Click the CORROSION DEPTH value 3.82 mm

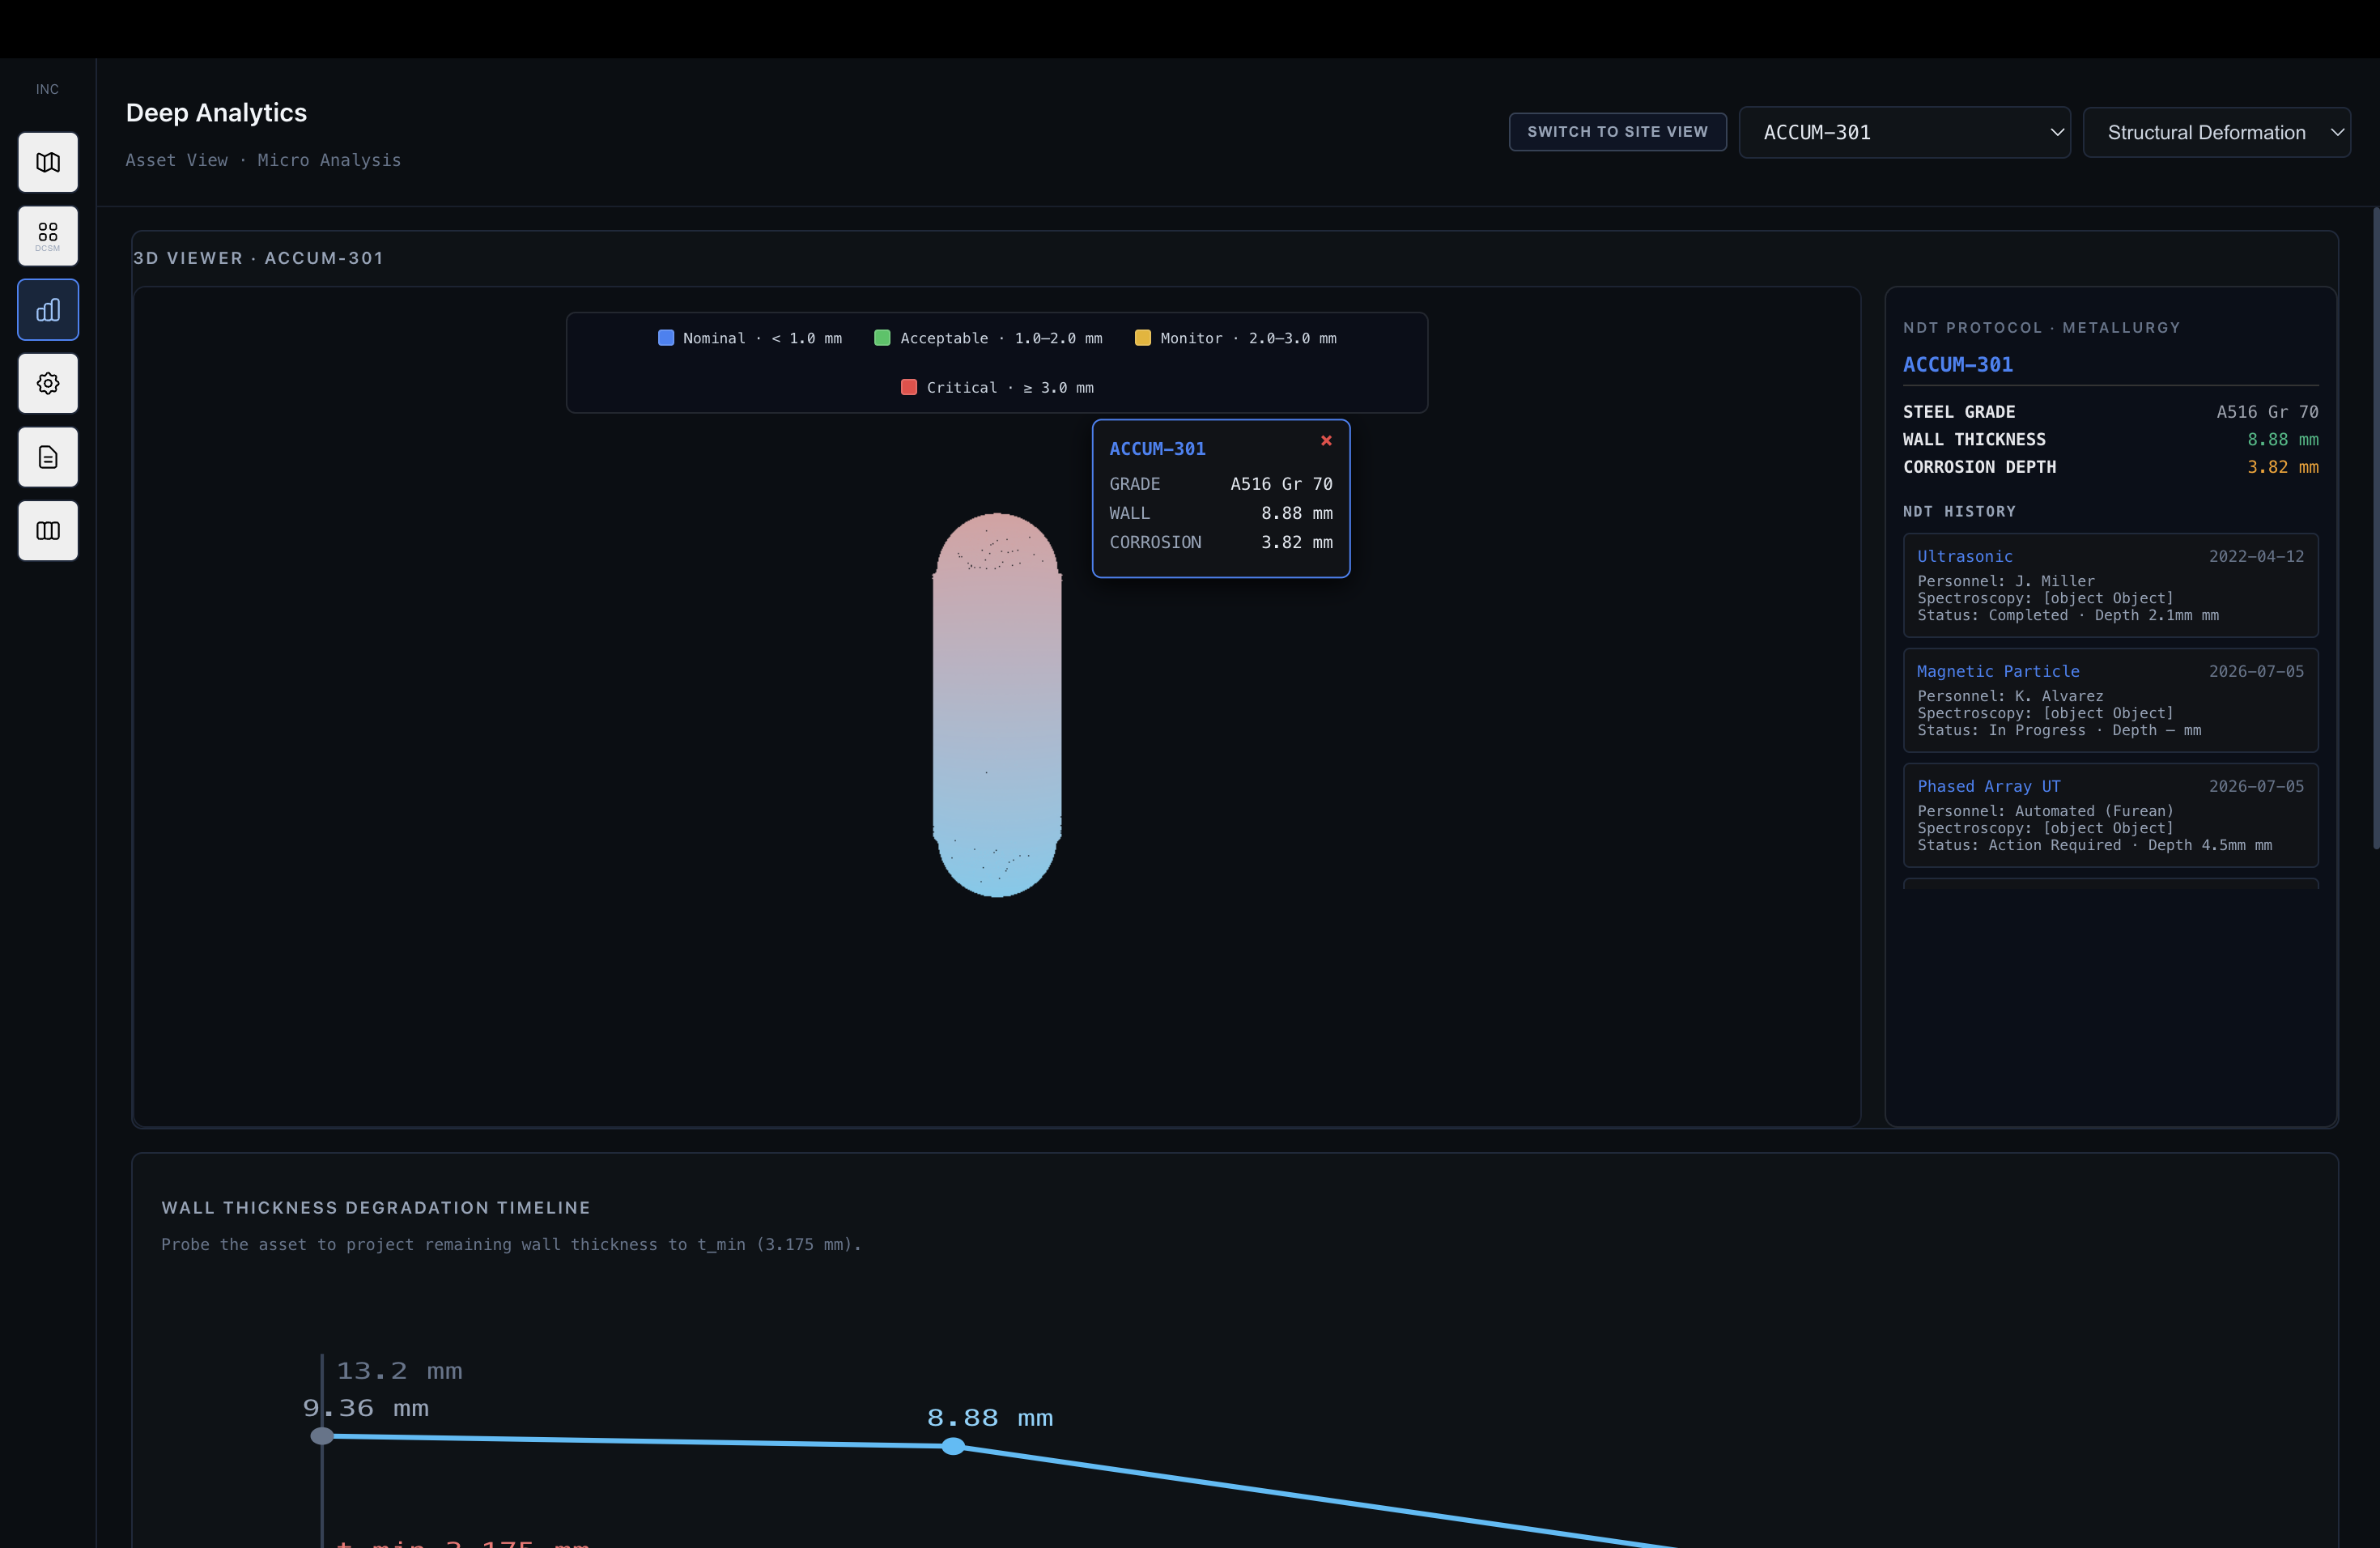(x=2282, y=467)
